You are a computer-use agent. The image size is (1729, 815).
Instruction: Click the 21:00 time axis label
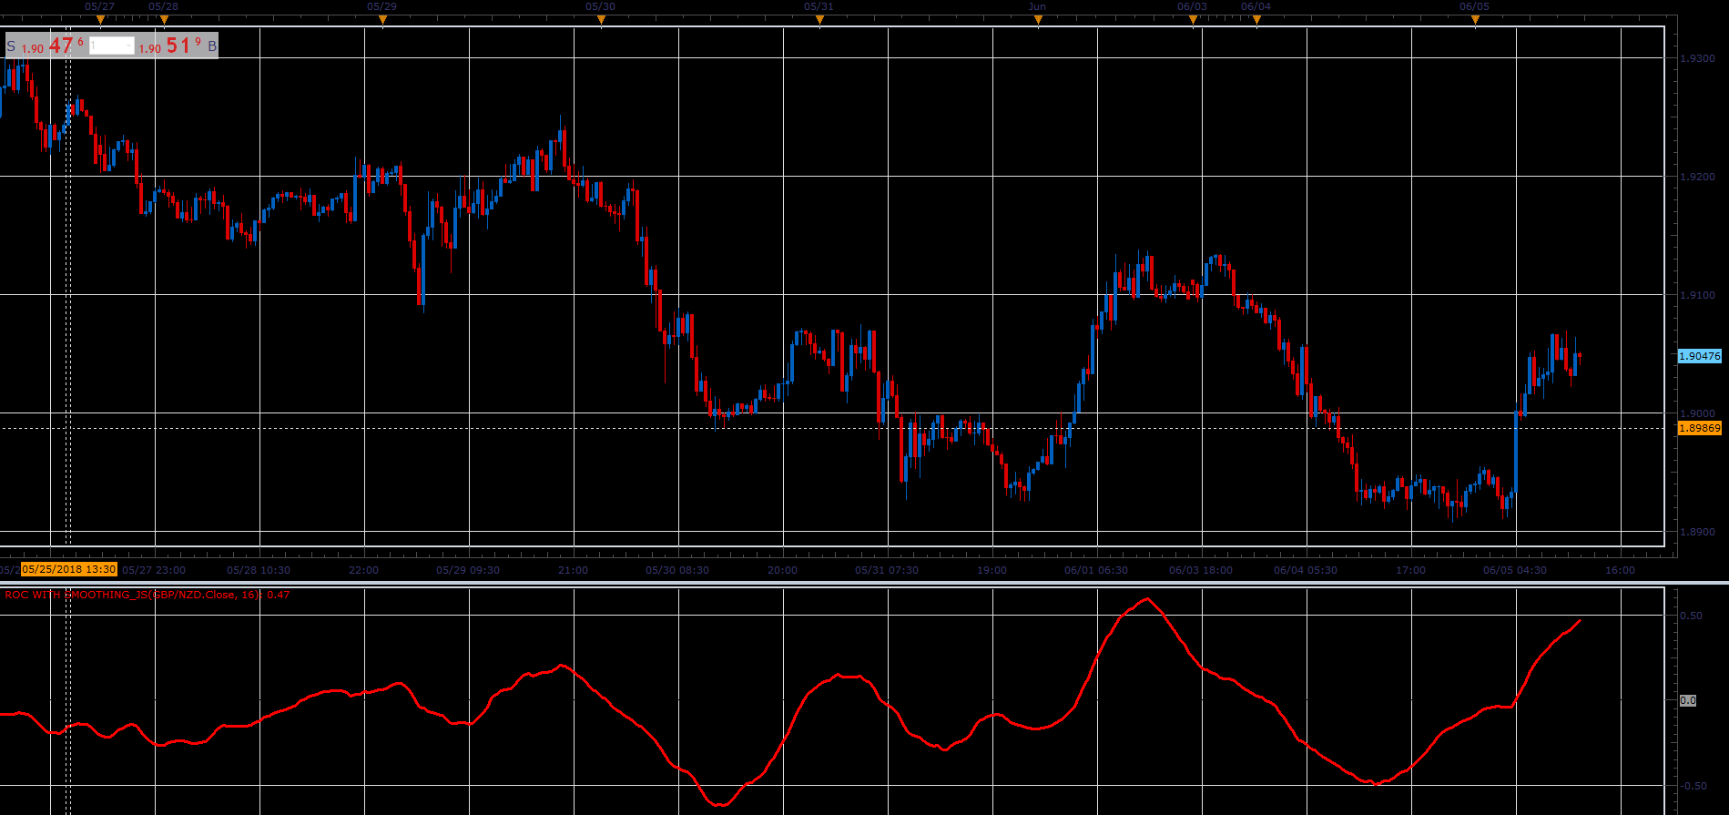[573, 570]
